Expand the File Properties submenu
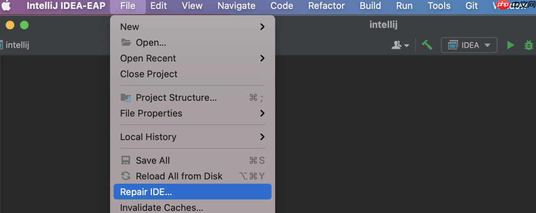Viewport: 536px width, 213px height. tap(263, 113)
